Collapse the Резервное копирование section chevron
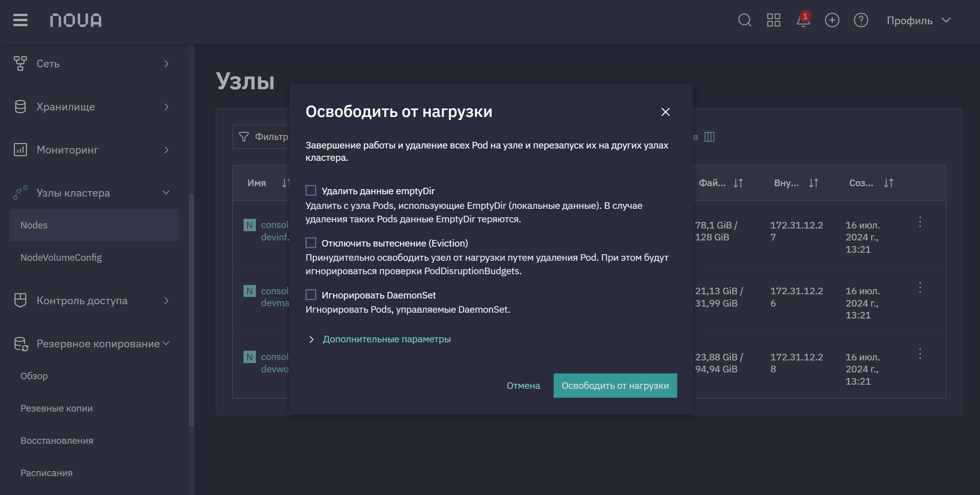 [x=166, y=343]
